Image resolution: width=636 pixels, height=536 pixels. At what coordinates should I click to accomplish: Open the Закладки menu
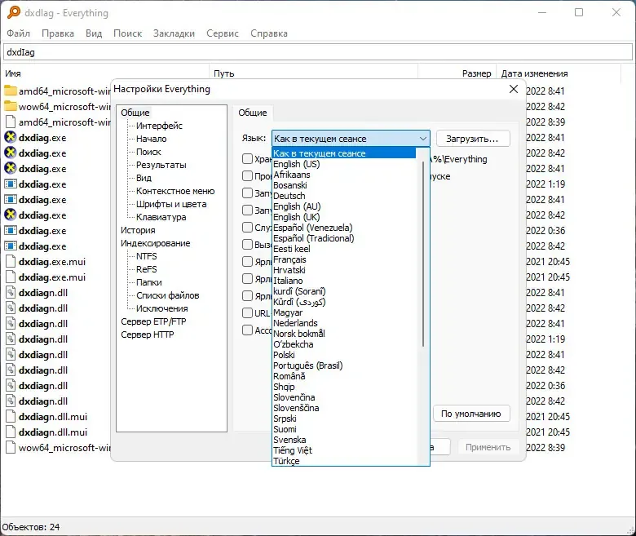click(174, 33)
